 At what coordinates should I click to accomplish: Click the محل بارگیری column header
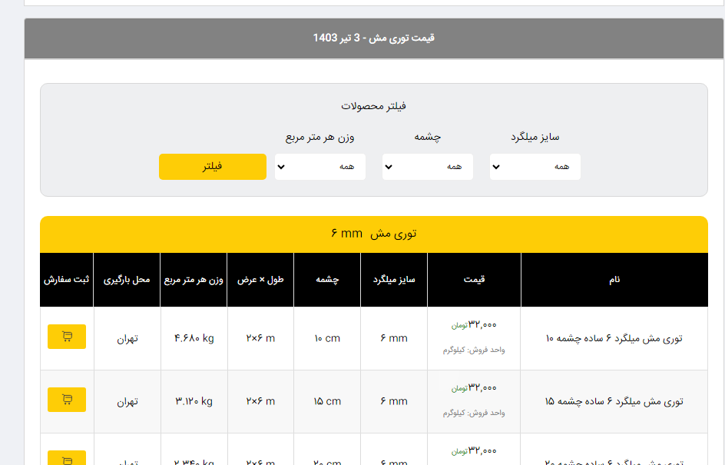click(x=127, y=280)
